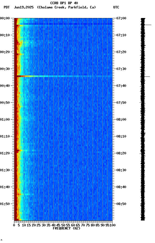Click the frequency axis label 10

24,225
